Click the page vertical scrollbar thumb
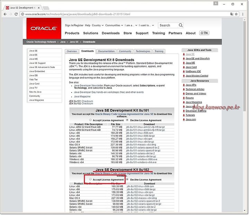This screenshot has height=215, width=249. [x=245, y=66]
